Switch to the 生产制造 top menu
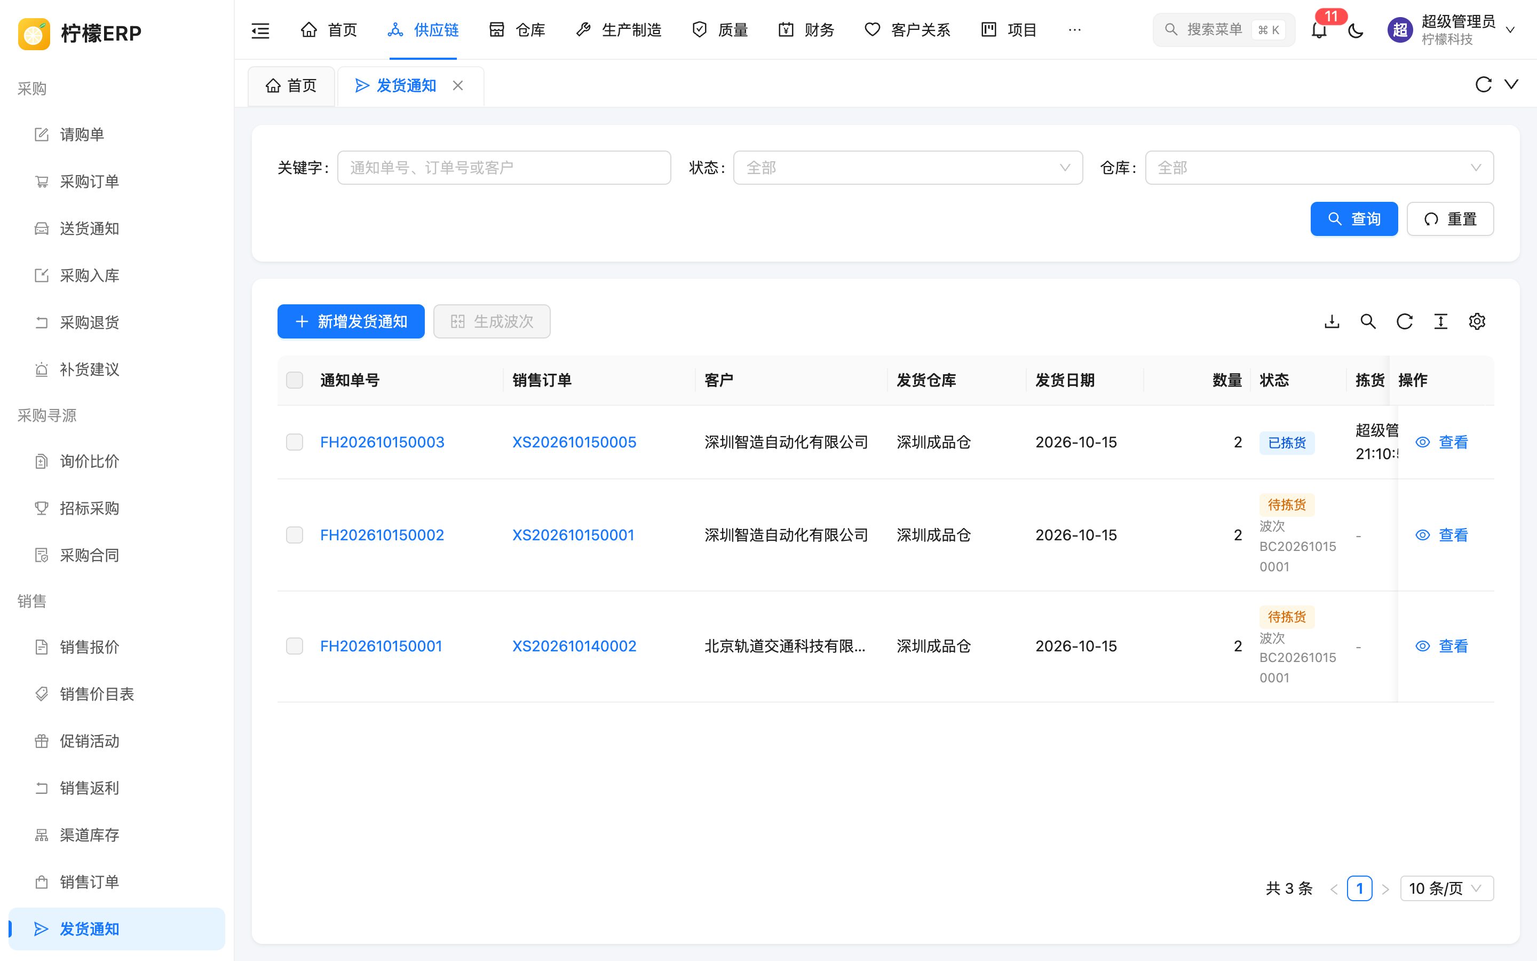This screenshot has width=1537, height=961. tap(619, 30)
